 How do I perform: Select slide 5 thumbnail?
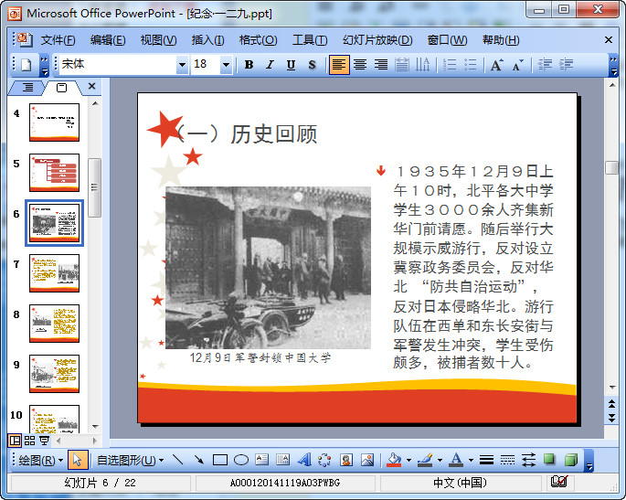coord(54,173)
